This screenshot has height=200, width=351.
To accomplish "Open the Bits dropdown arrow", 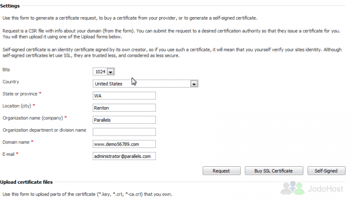I will (x=111, y=72).
